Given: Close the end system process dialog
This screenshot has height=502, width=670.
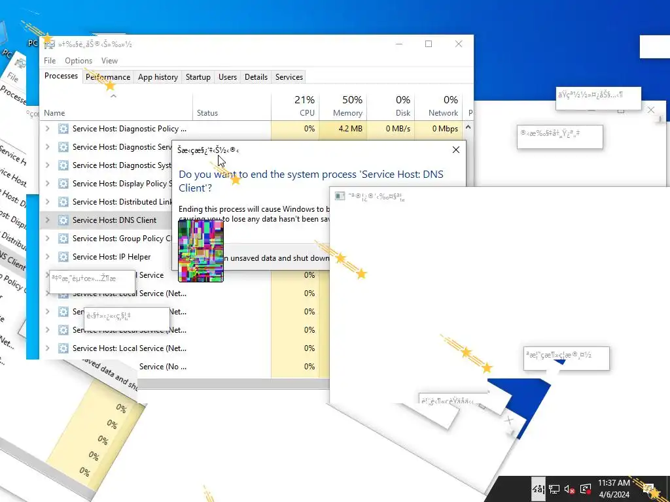Looking at the screenshot, I should coord(456,150).
